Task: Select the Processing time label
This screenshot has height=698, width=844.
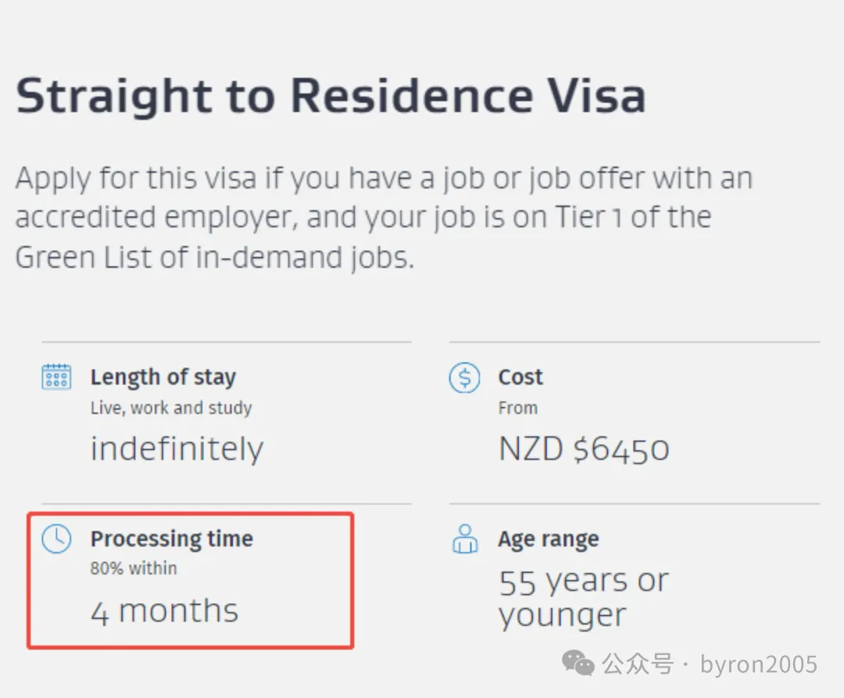Action: click(172, 539)
